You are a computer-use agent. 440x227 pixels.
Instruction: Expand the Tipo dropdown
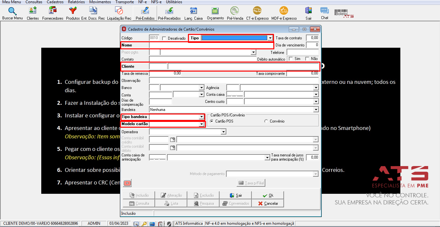(x=270, y=38)
